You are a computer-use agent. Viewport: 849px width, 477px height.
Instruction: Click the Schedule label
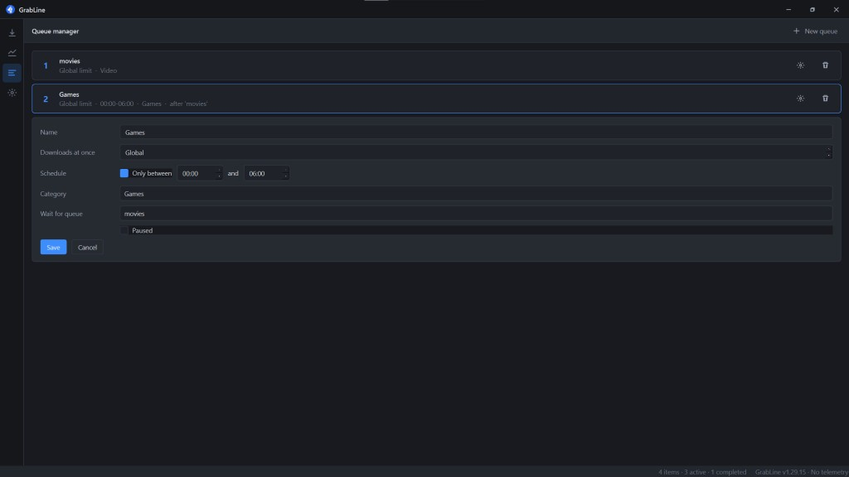(x=53, y=173)
